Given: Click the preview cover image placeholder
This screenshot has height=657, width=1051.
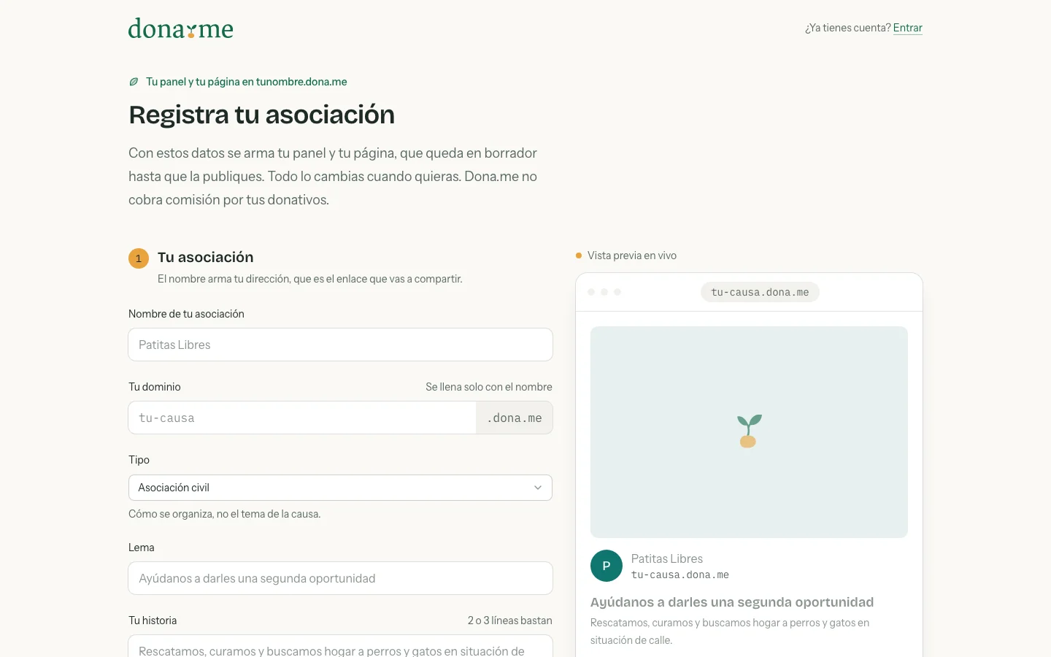Looking at the screenshot, I should tap(749, 432).
